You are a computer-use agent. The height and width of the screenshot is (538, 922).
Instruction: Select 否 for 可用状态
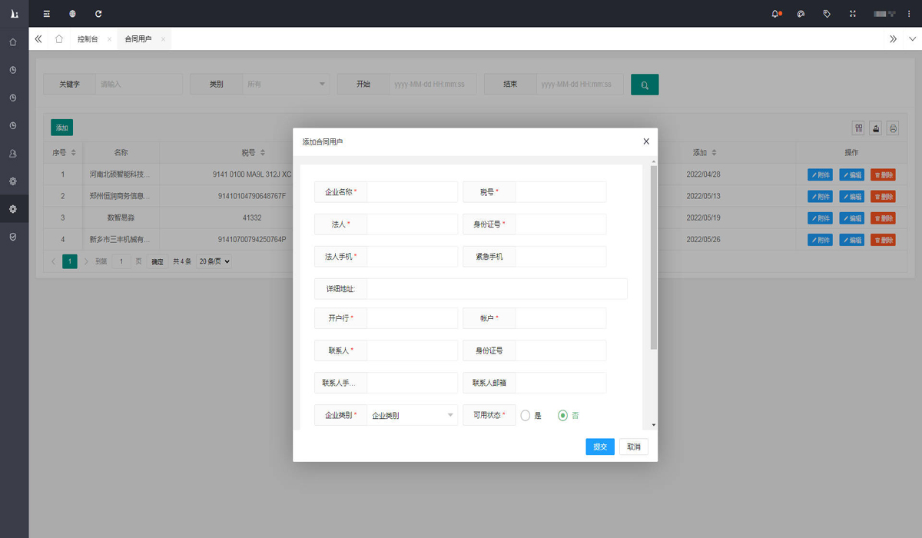coord(563,415)
